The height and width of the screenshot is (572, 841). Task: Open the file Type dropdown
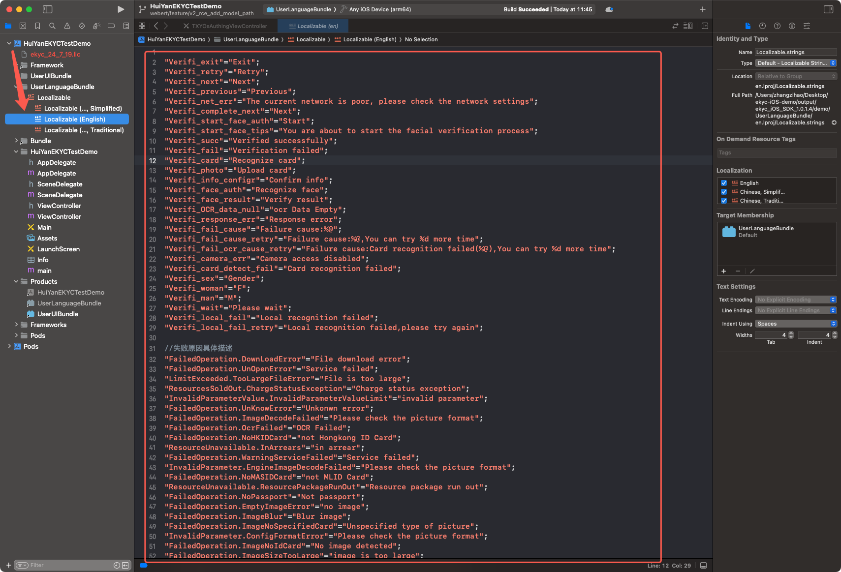[x=795, y=63]
